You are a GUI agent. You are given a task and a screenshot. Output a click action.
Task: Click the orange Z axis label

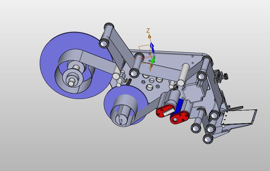tap(148, 31)
